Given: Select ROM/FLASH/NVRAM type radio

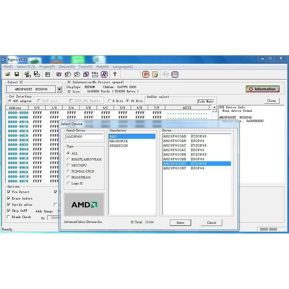Looking at the screenshot, I should 68,159.
